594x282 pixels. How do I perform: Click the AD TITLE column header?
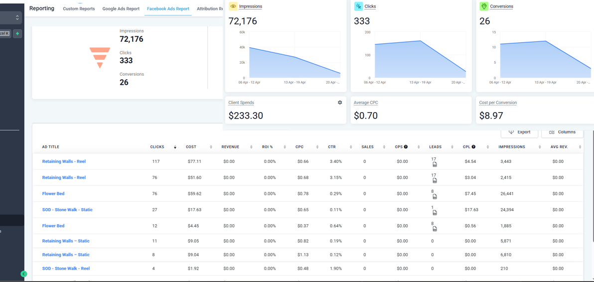[50, 147]
